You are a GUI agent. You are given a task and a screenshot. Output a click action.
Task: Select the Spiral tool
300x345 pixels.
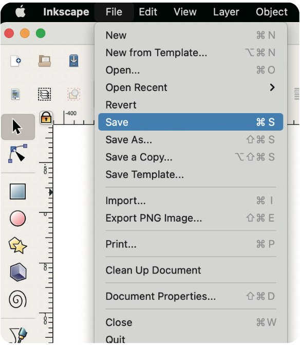pyautogui.click(x=17, y=299)
